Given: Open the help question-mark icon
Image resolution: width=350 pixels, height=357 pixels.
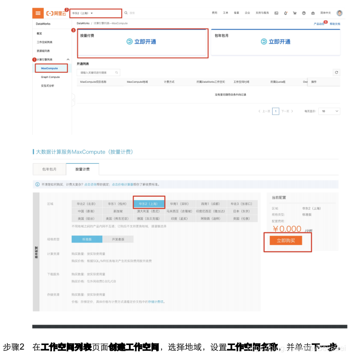Looking at the screenshot, I should (304, 13).
